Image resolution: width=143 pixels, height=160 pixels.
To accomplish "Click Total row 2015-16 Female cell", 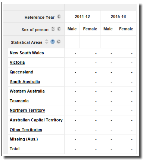I will (126, 149).
